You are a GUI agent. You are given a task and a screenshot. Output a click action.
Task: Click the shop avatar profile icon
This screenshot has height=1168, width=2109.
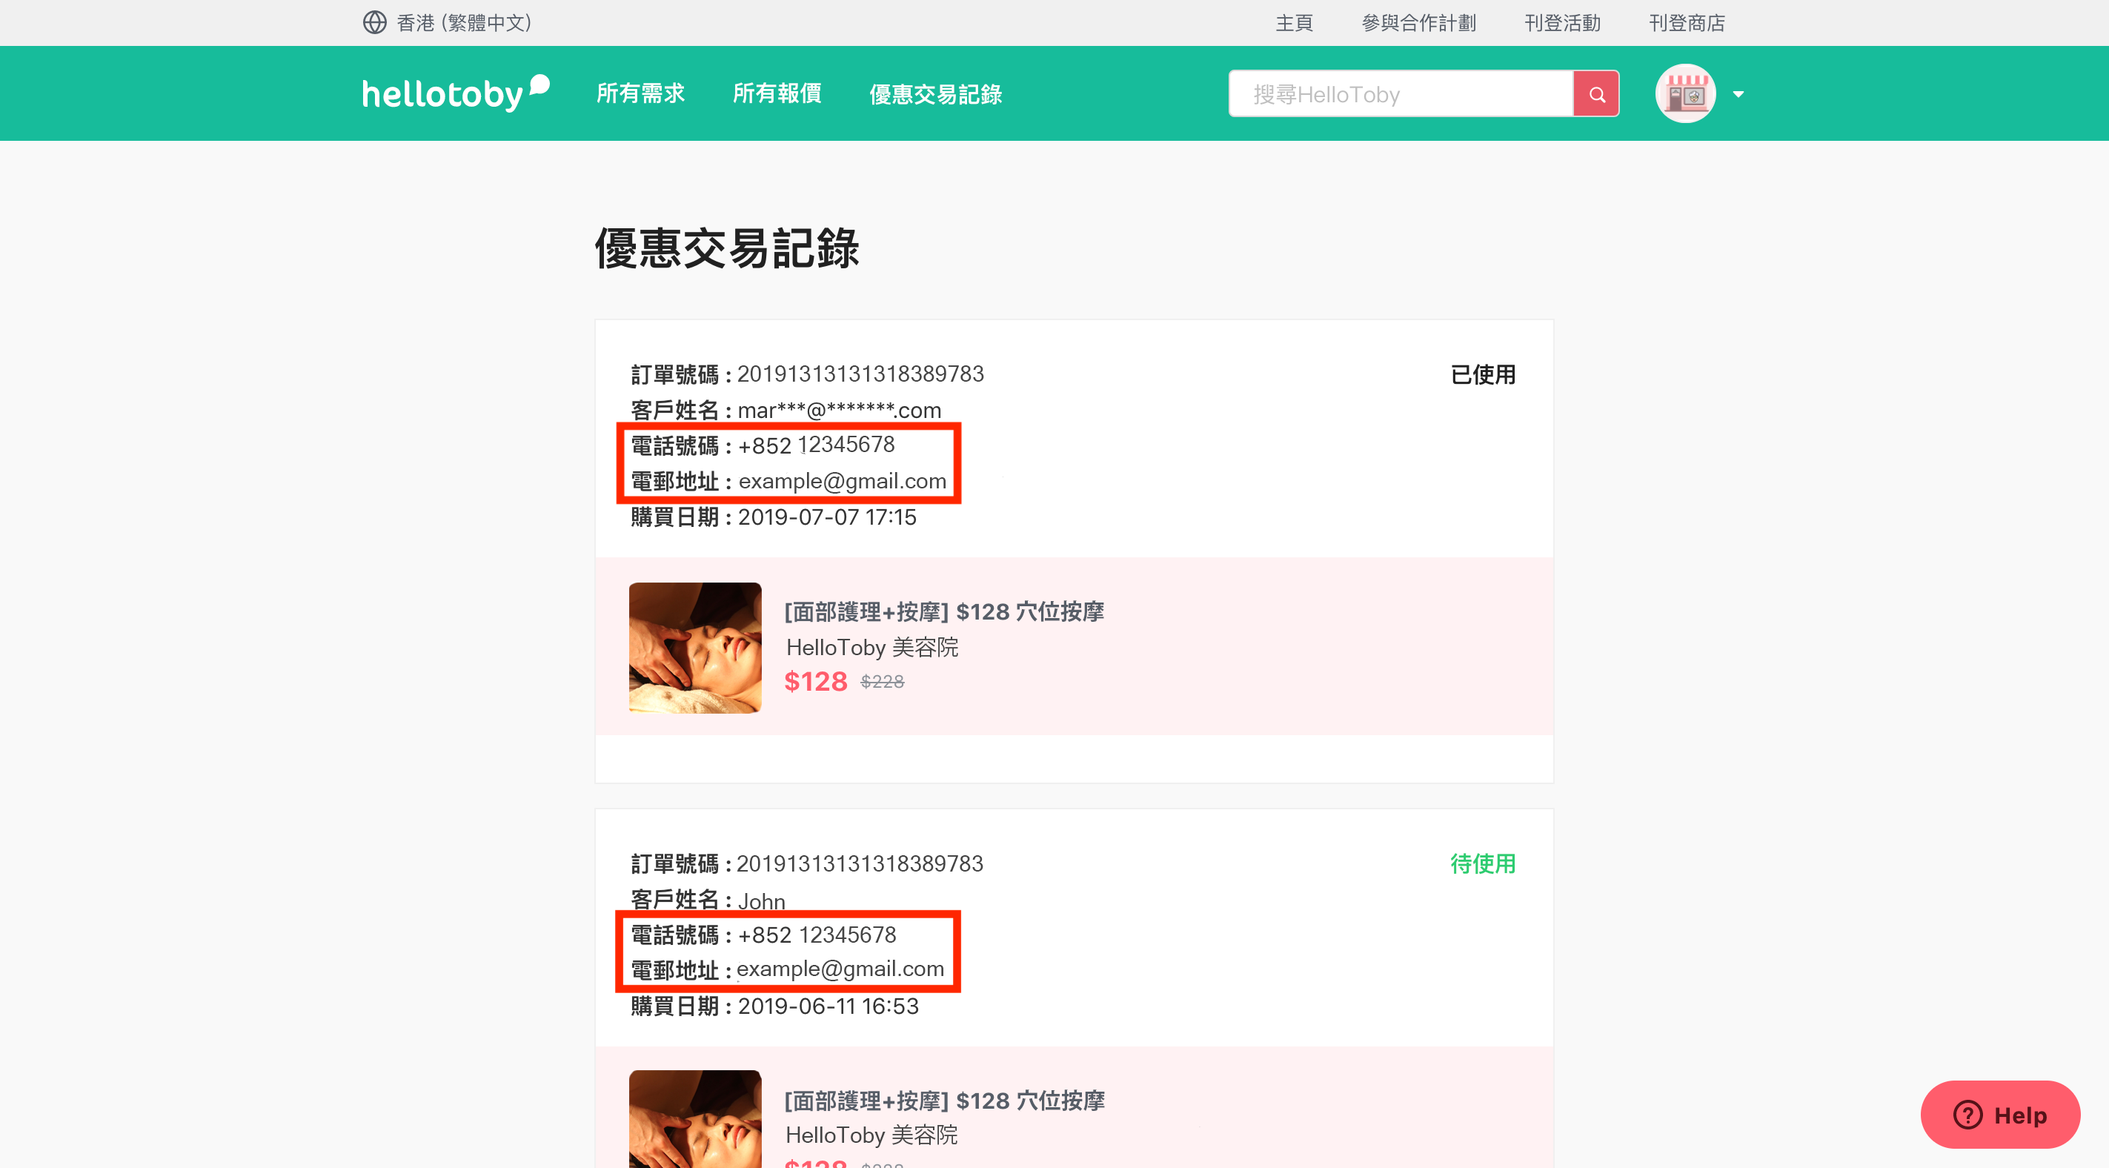point(1685,94)
